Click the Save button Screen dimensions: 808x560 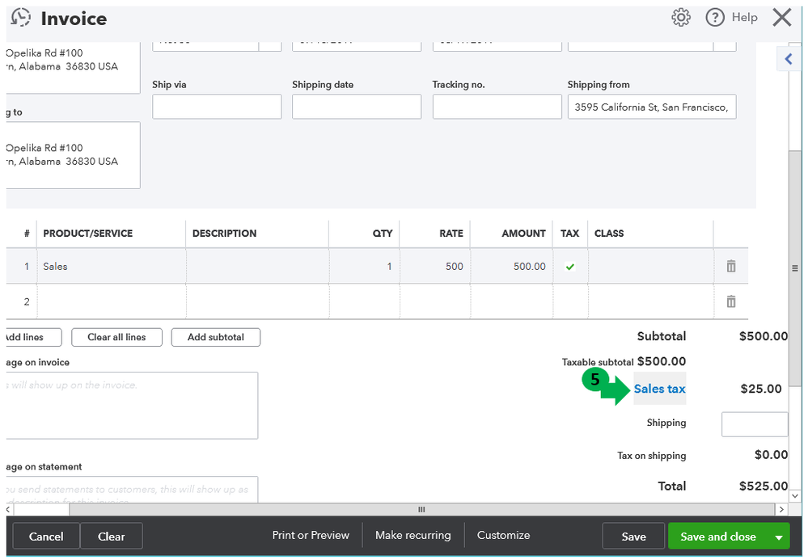tap(633, 537)
